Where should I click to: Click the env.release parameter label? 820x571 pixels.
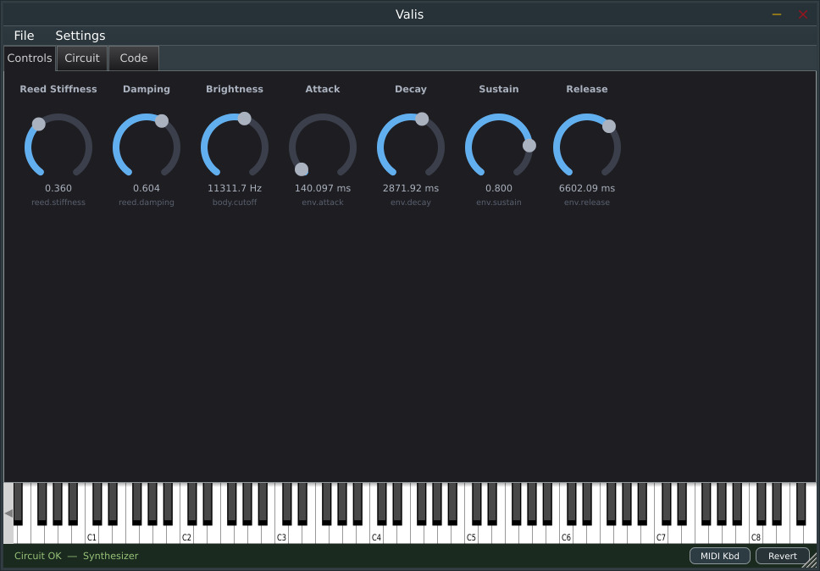tap(587, 202)
